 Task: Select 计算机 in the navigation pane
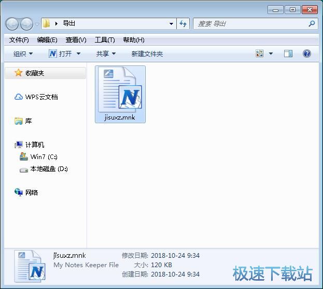(x=35, y=145)
